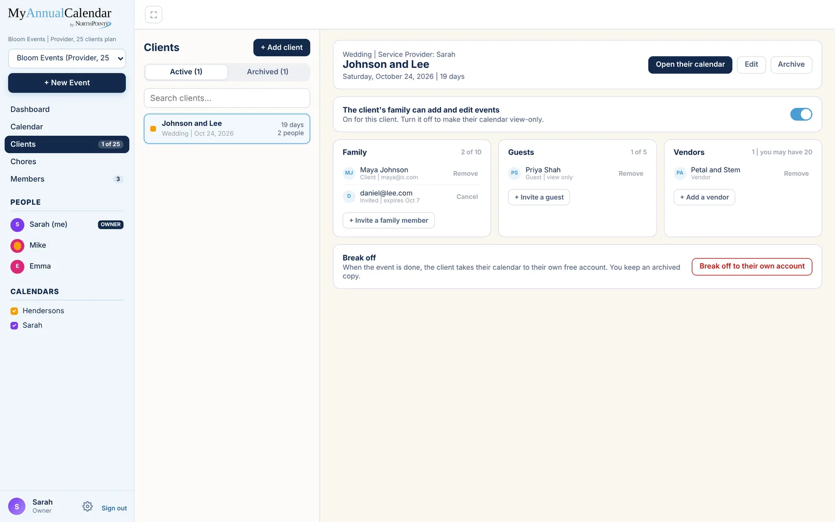
Task: Click the PS avatar for Priya Shah
Action: [x=515, y=173]
